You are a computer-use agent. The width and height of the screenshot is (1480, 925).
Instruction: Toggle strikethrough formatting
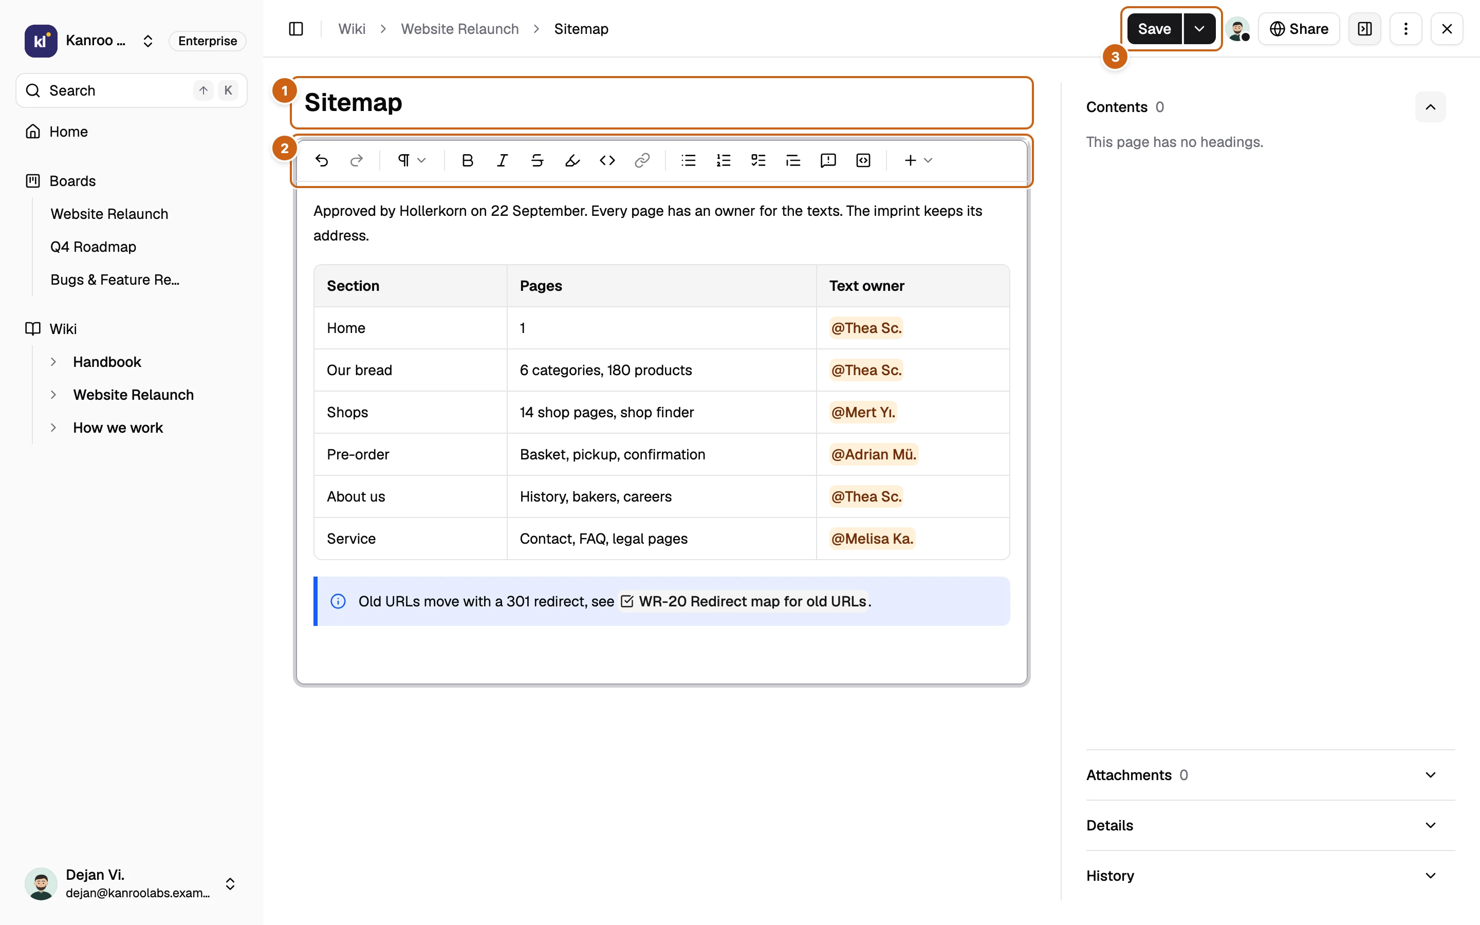[x=538, y=160]
